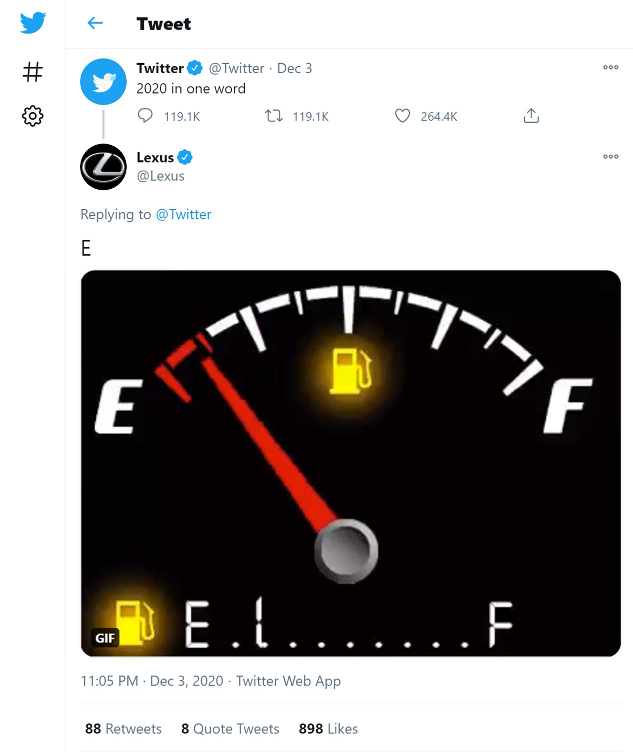Retweet the '2020 in one word' tweet
The image size is (633, 752).
click(x=274, y=116)
